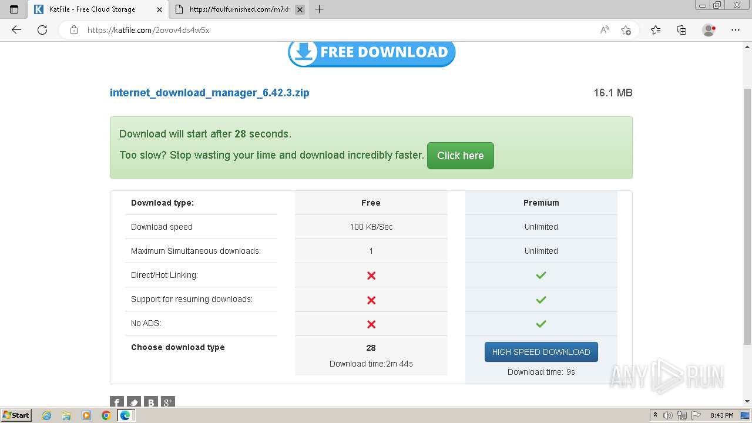Click green check for resuming downloads
The image size is (752, 423).
(x=541, y=300)
